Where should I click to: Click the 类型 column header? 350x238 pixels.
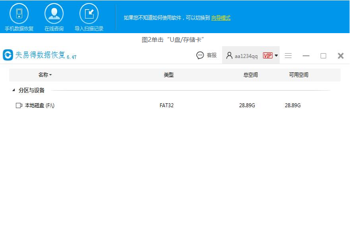point(169,75)
